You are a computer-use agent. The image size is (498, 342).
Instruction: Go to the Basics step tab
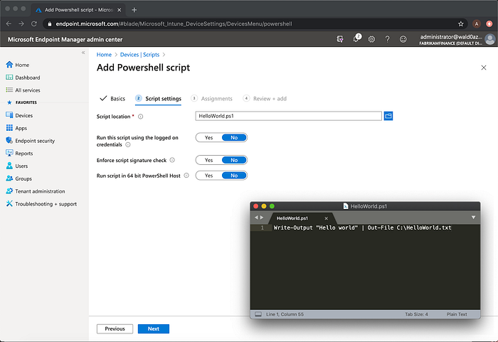[x=112, y=98]
